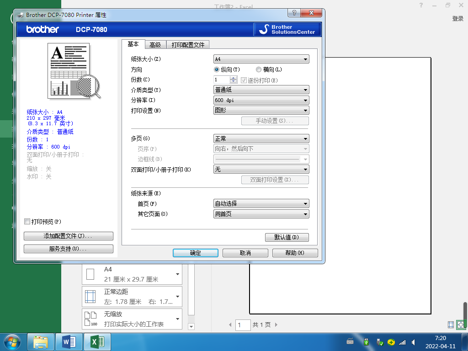Enable the 打印预览 checkbox
The height and width of the screenshot is (351, 468).
pos(27,222)
